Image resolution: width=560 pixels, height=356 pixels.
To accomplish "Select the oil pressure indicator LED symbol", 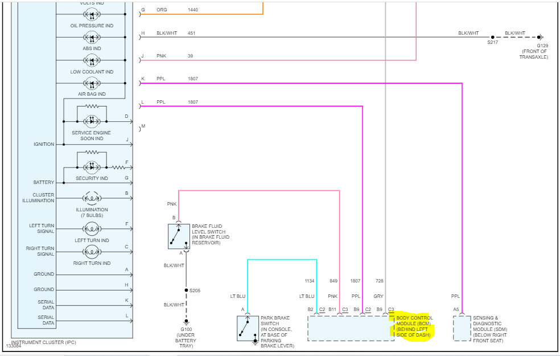I will (92, 15).
